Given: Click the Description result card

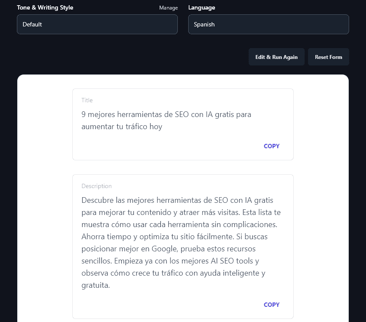Looking at the screenshot, I should pos(183,246).
